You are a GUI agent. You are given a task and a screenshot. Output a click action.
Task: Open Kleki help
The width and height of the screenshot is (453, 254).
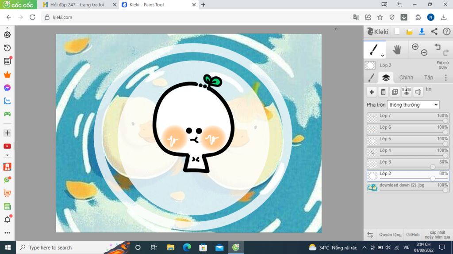[447, 32]
